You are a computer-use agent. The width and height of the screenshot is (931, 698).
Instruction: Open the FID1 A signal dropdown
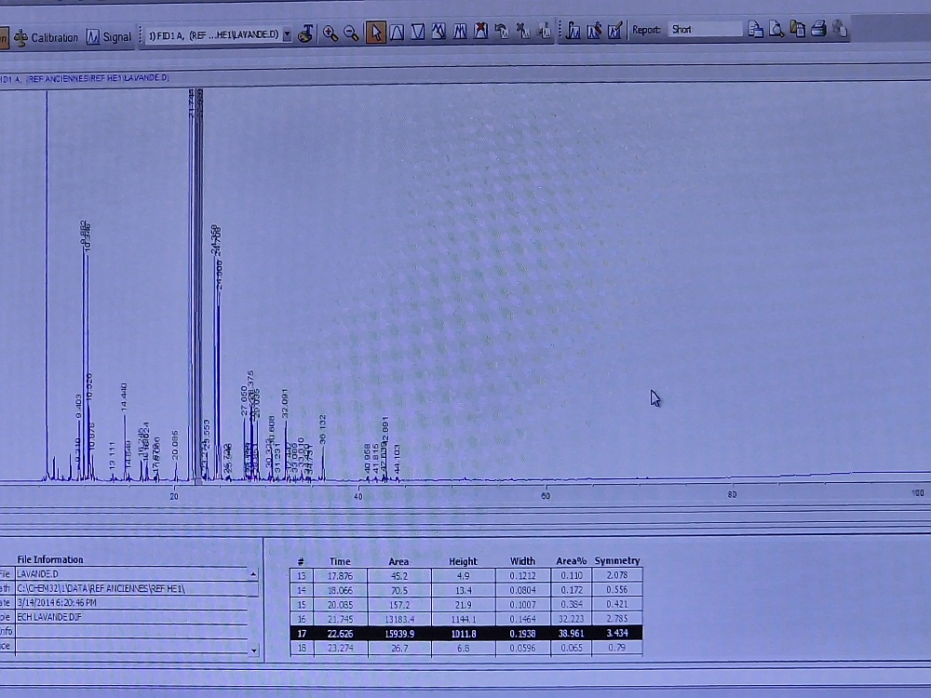(287, 35)
